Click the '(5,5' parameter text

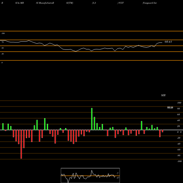(x=94, y=3)
